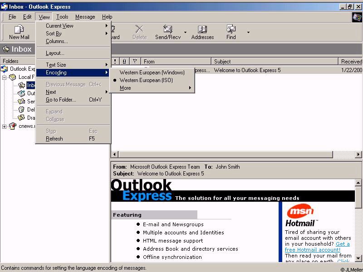Select the Deleted Items folder icon
The image size is (363, 272).
(21, 109)
